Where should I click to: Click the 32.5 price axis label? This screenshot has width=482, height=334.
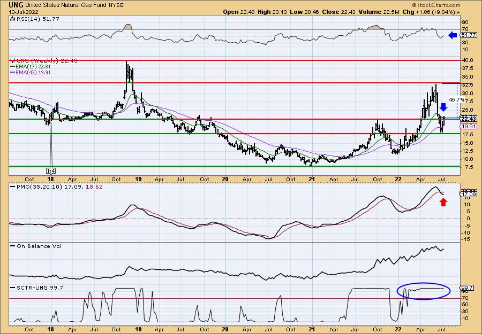pyautogui.click(x=468, y=85)
